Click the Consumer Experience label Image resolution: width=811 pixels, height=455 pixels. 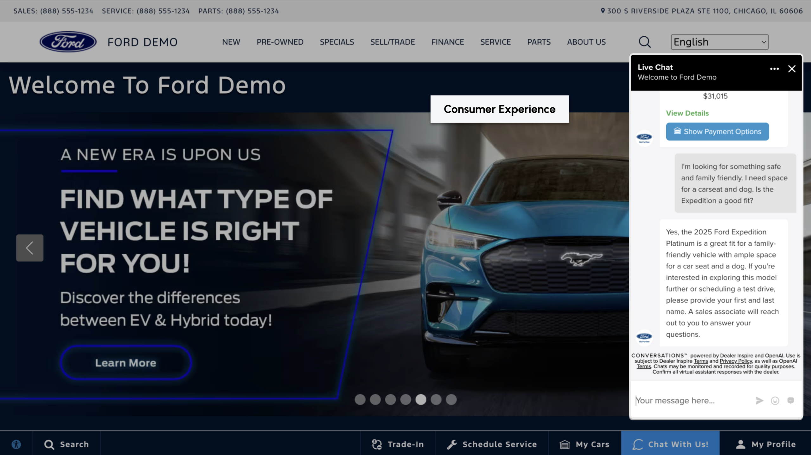point(499,109)
